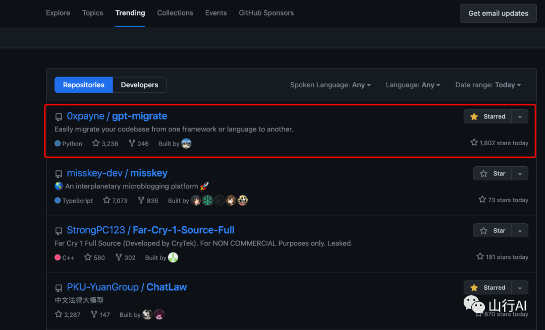This screenshot has height=330, width=545.
Task: Open the Spoken Language filter dropdown
Action: point(330,85)
